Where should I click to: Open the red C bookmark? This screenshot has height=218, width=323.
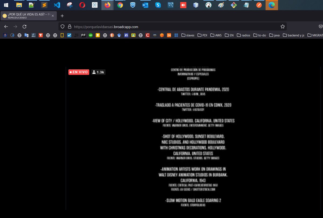[x=148, y=35]
